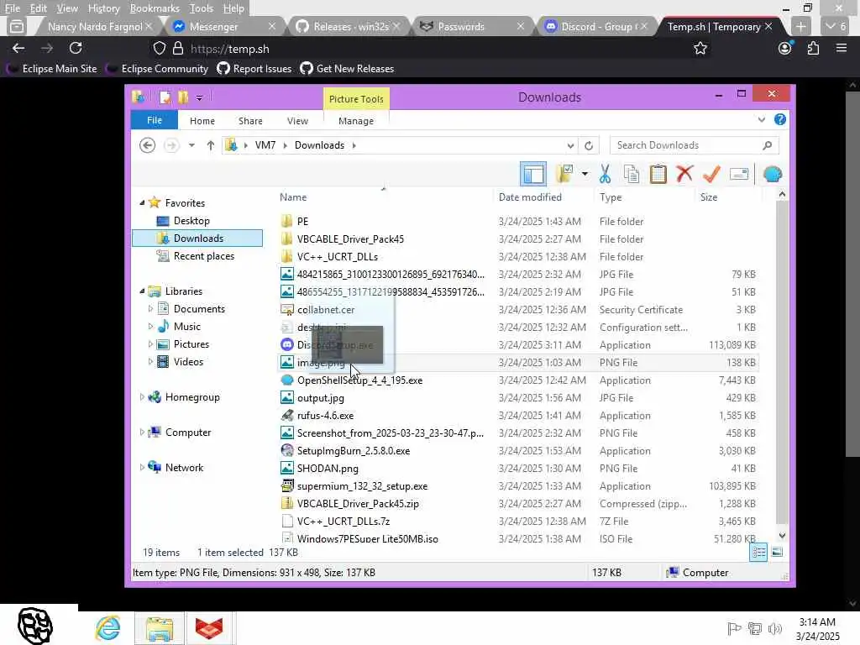Open Quick Access toolbar customize dropdown
This screenshot has height=645, width=860.
(199, 97)
